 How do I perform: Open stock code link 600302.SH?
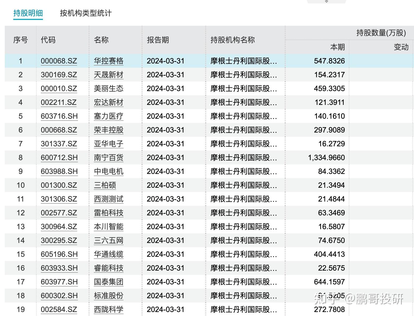coord(59,296)
